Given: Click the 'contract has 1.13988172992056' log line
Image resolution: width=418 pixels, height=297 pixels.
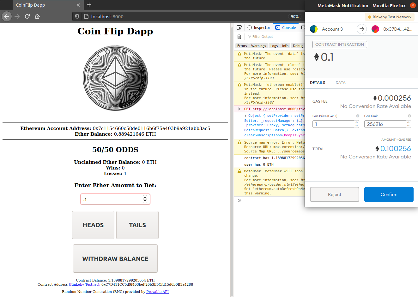Looking at the screenshot, I should tap(274, 158).
